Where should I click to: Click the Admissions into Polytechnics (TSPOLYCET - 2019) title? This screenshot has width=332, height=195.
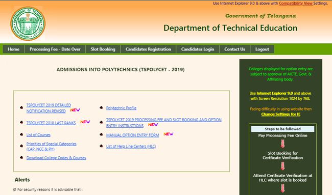tap(121, 69)
